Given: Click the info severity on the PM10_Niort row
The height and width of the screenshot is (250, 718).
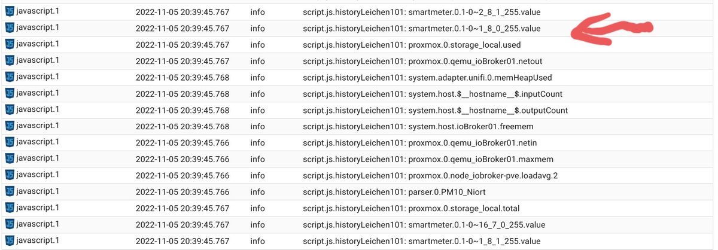Looking at the screenshot, I should pyautogui.click(x=257, y=192).
